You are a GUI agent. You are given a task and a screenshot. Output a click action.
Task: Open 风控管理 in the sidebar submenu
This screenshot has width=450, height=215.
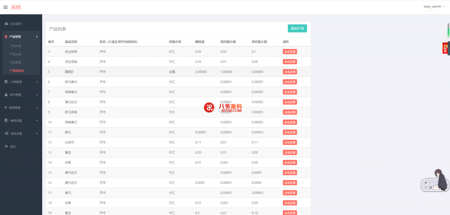point(15,62)
